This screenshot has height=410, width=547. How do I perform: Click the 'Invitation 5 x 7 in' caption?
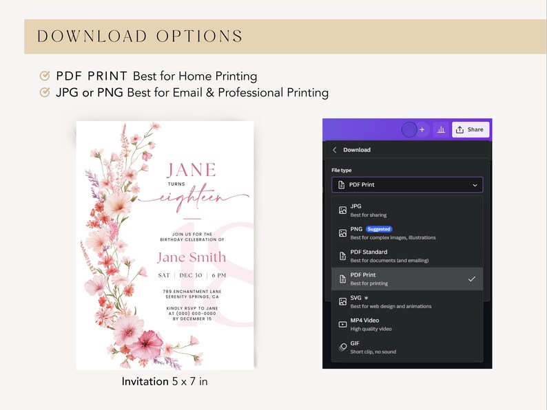pos(165,381)
